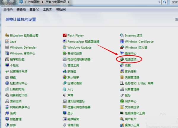
Task: Click the 显示 monitor icon
Action: click(64, 113)
